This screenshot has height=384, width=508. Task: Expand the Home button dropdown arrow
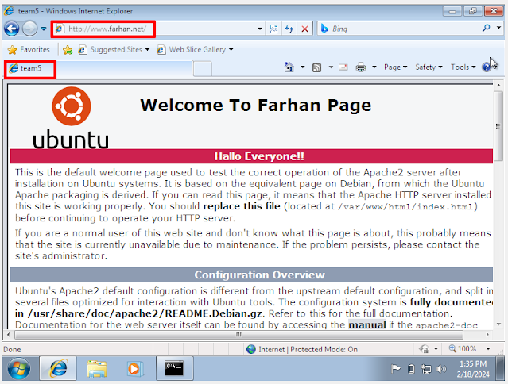[303, 67]
